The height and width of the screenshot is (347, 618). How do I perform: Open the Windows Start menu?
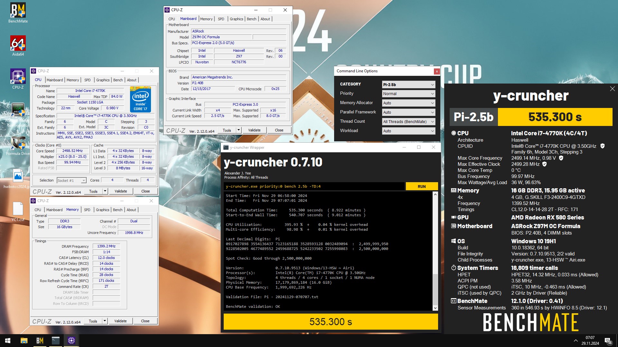(x=8, y=341)
